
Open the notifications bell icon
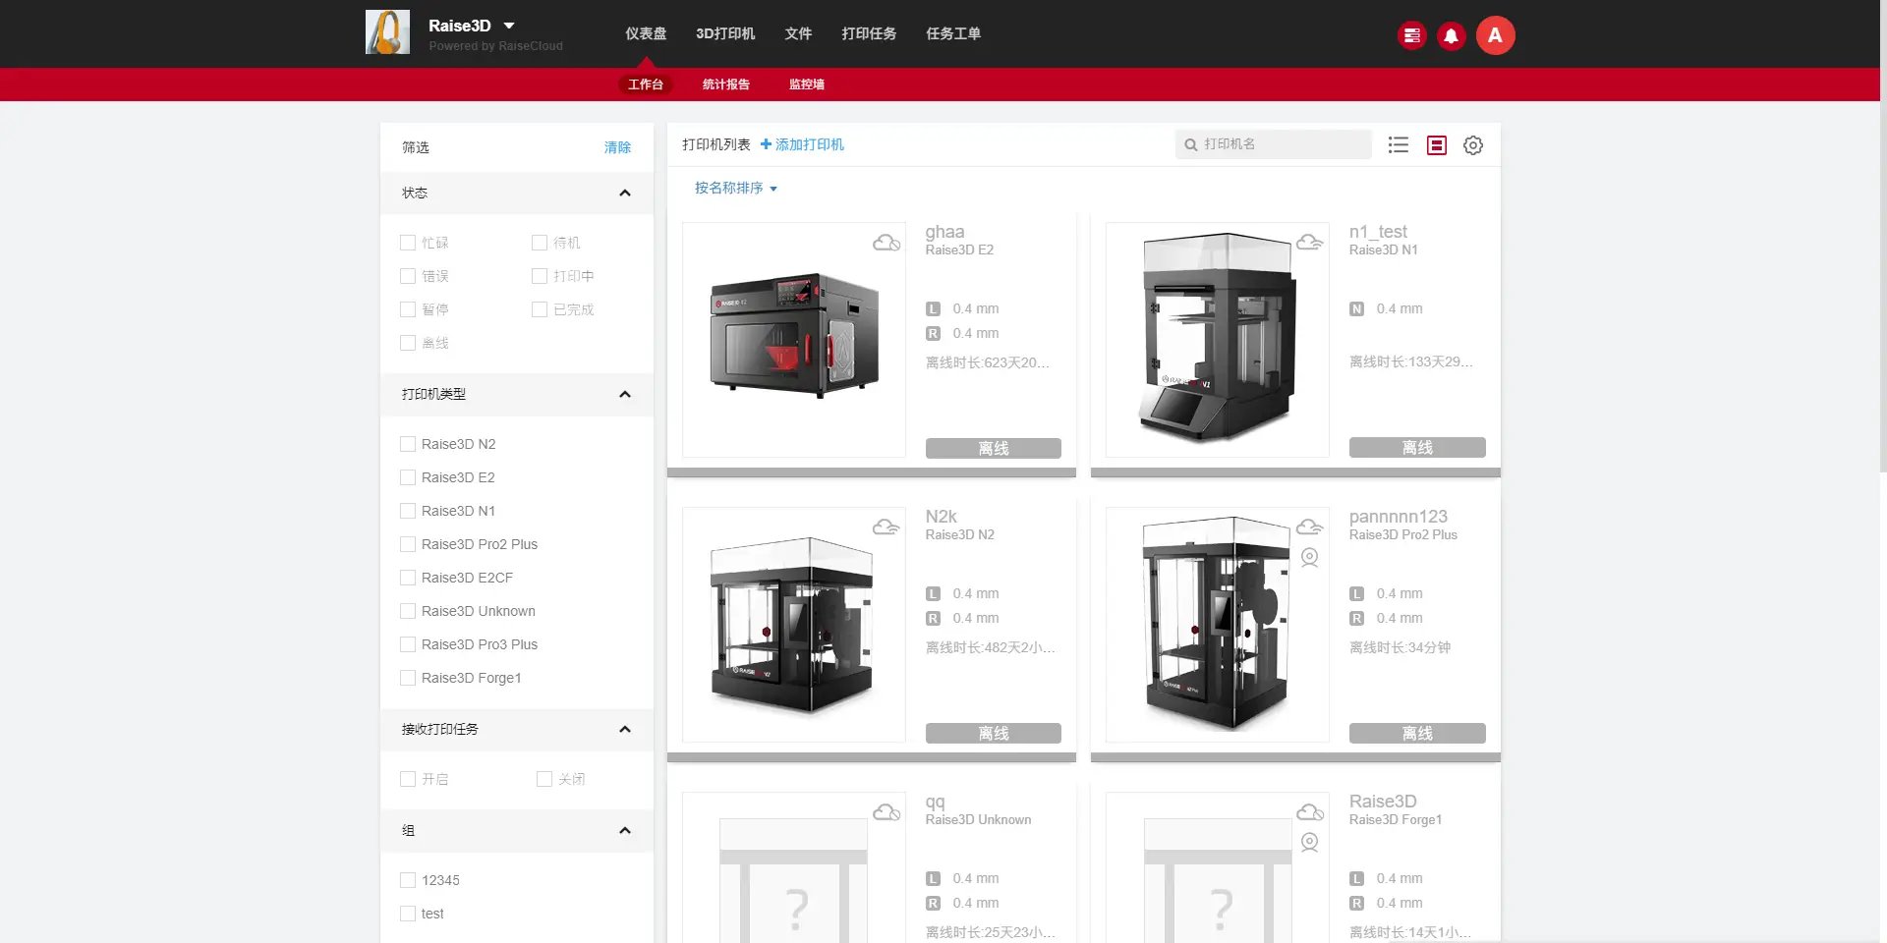1451,36
